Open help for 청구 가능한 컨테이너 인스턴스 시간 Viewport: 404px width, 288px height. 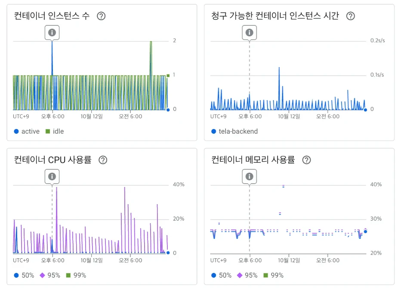click(350, 16)
